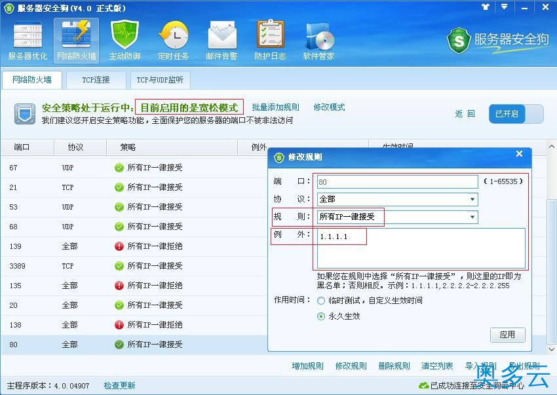Click 清空列表 link
This screenshot has height=395, width=557.
click(437, 366)
